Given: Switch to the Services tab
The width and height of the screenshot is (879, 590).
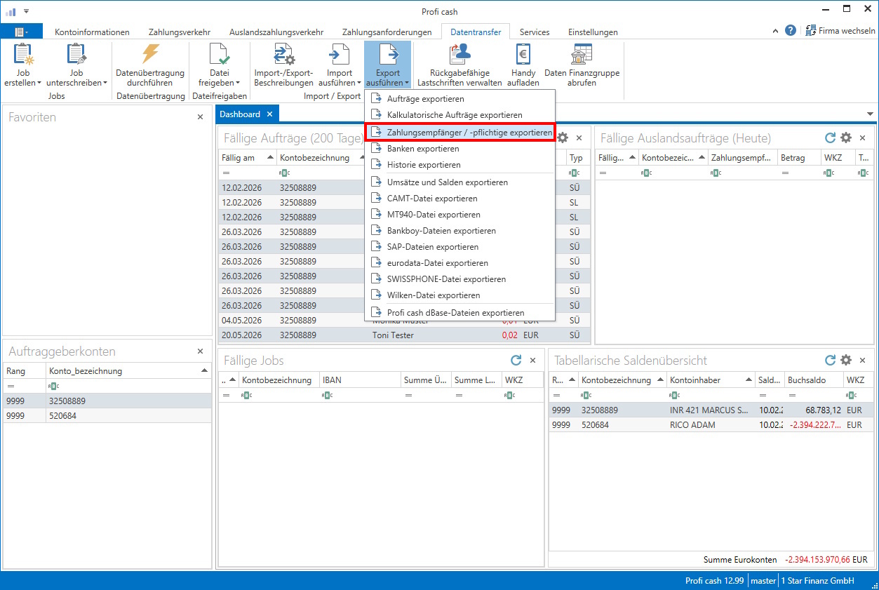Looking at the screenshot, I should (534, 32).
